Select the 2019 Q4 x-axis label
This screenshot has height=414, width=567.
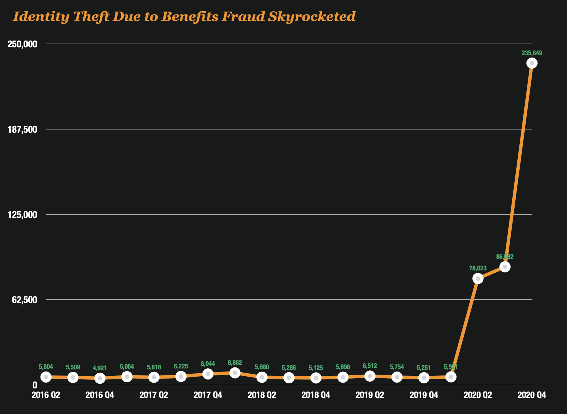424,395
